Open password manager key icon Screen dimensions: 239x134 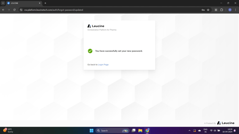point(203,10)
